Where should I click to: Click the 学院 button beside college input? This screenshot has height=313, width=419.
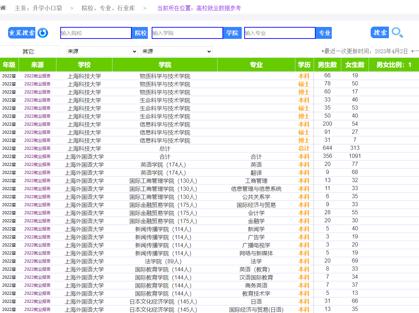pyautogui.click(x=232, y=33)
